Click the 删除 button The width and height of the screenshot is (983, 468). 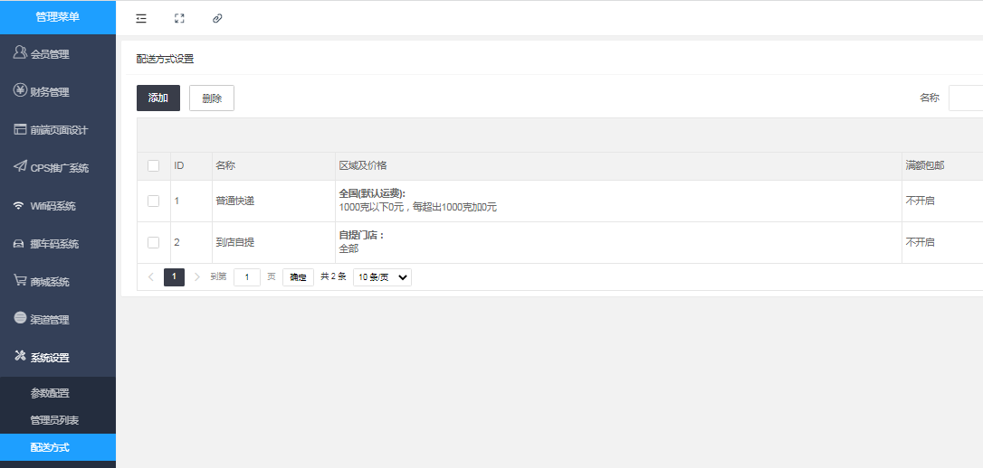click(212, 98)
